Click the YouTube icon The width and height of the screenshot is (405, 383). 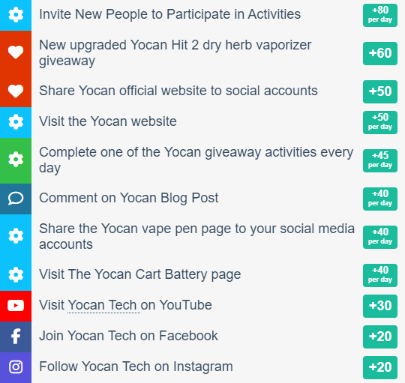[16, 306]
